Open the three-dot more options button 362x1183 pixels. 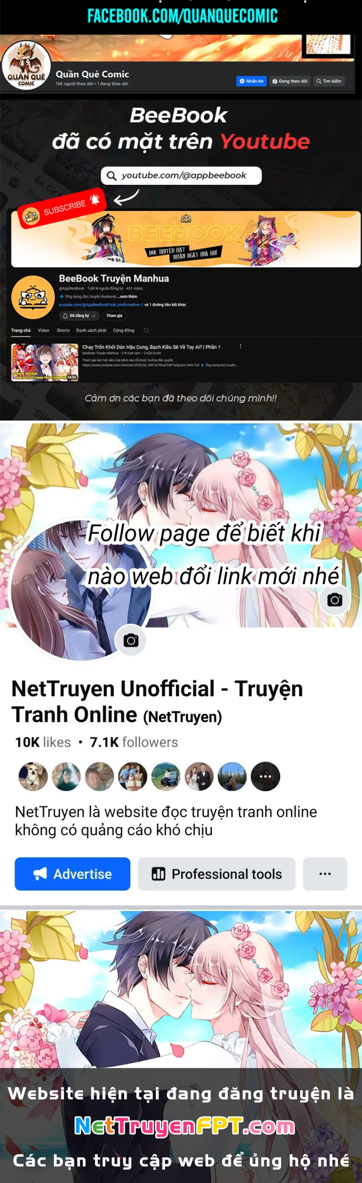coord(325,874)
